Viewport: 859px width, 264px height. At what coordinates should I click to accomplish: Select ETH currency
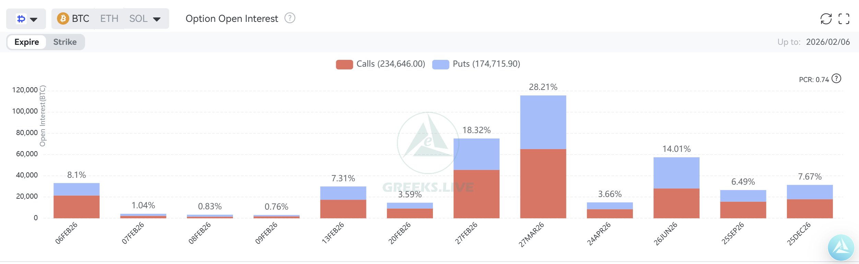[x=109, y=18]
